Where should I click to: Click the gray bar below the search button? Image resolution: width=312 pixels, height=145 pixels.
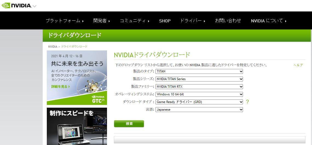coord(210,140)
